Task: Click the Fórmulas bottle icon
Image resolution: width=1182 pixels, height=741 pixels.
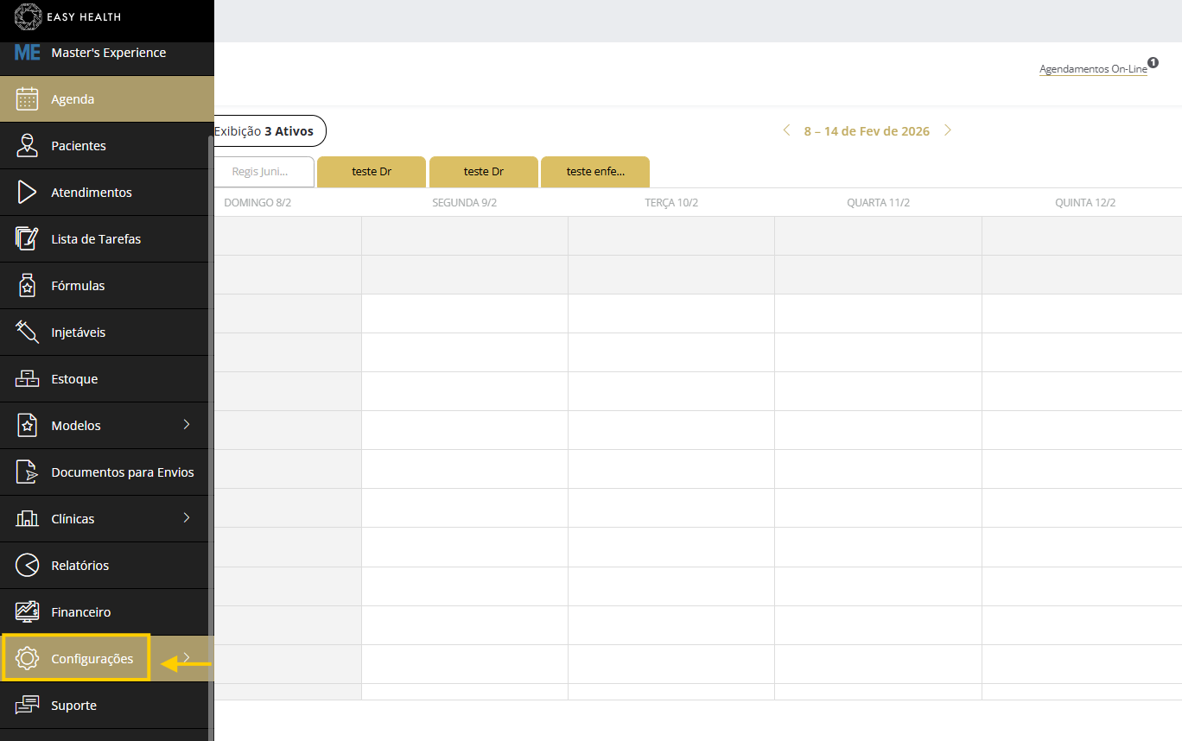Action: [27, 286]
